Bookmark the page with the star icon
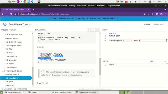The width and height of the screenshot is (168, 94). 152,14
